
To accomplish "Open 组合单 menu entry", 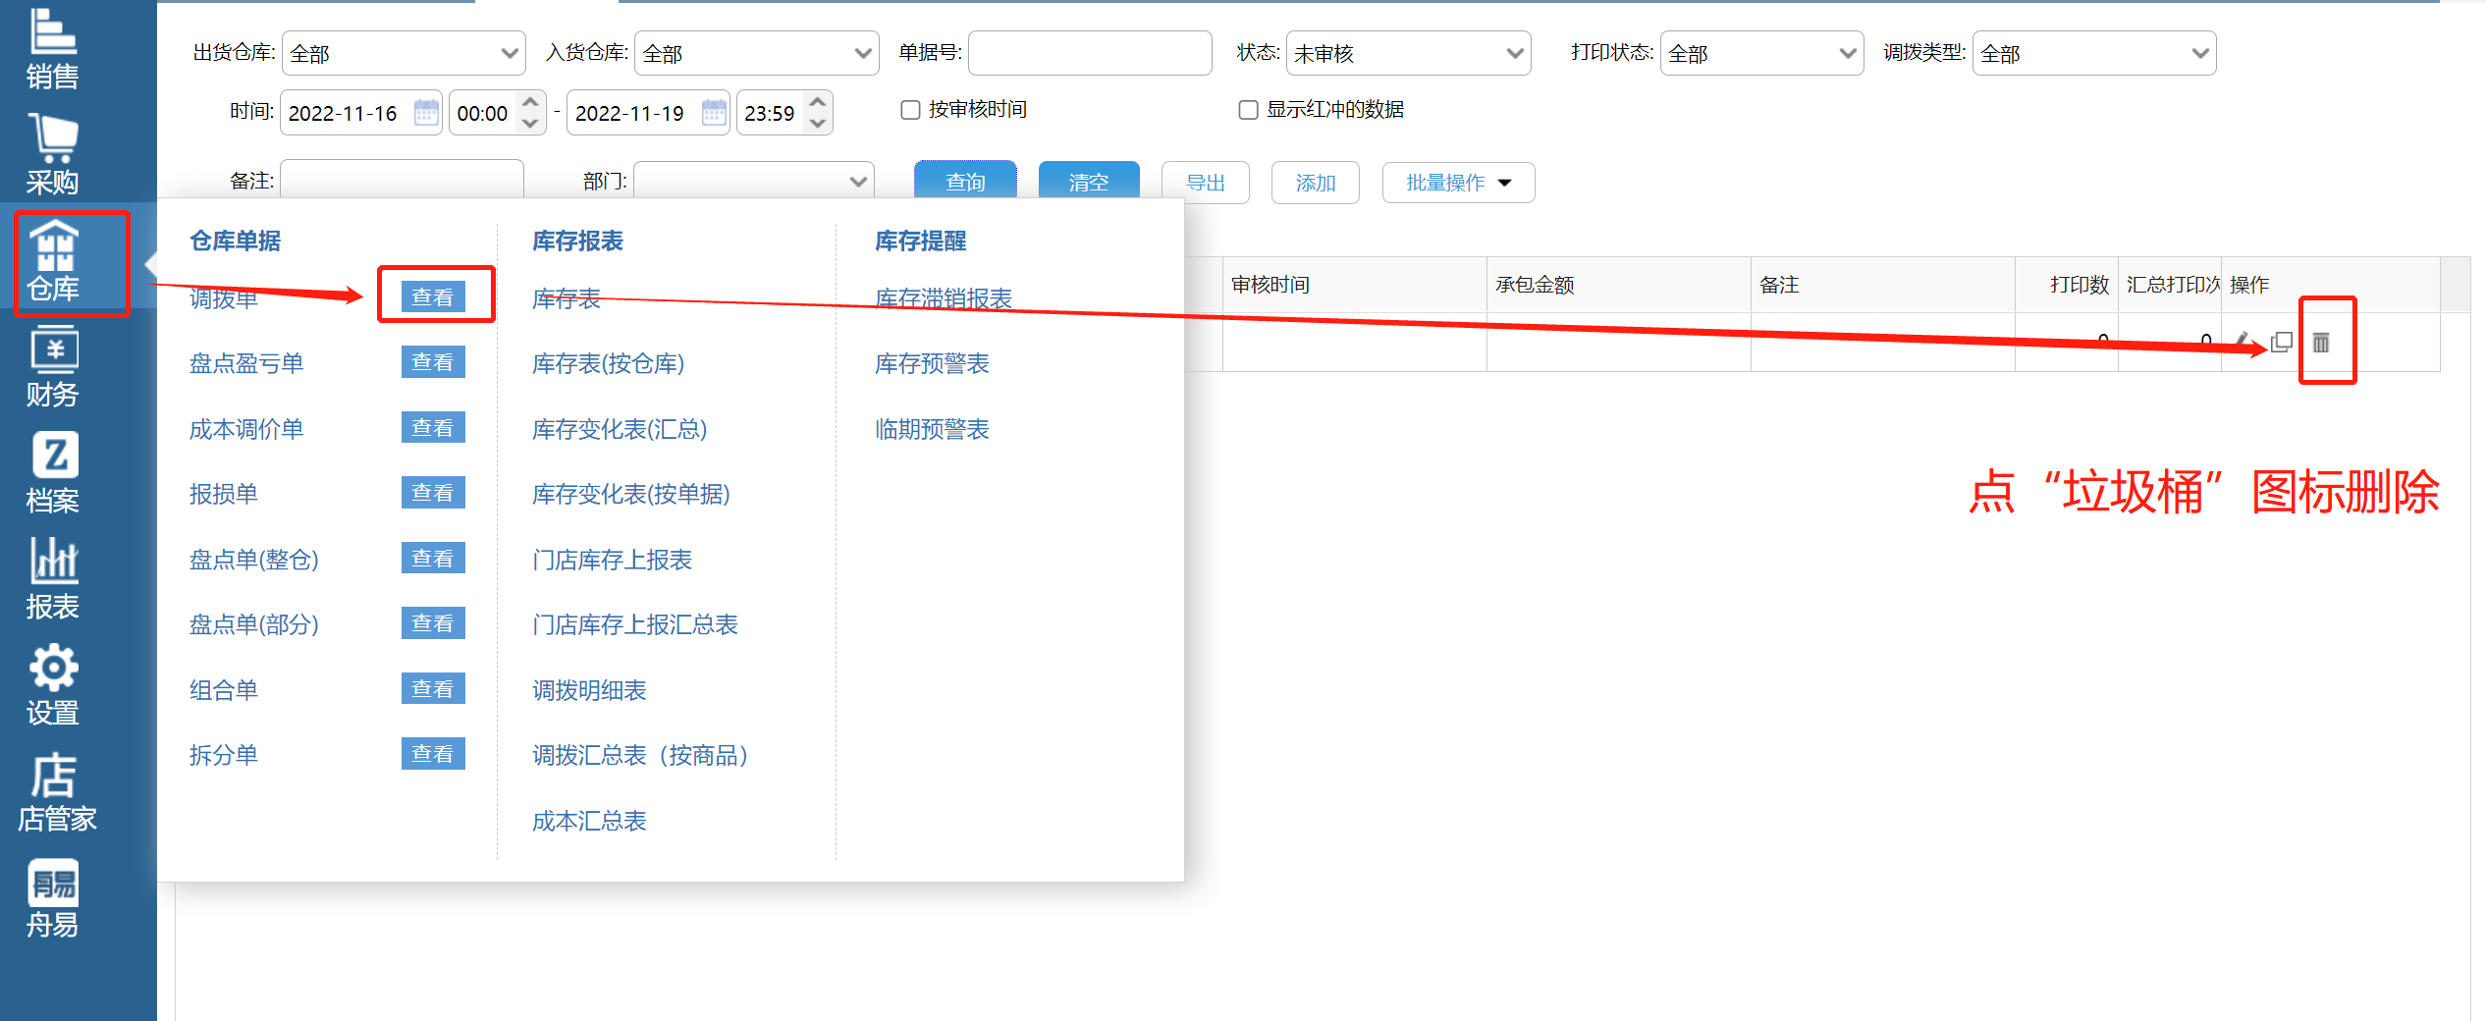I will (x=224, y=690).
